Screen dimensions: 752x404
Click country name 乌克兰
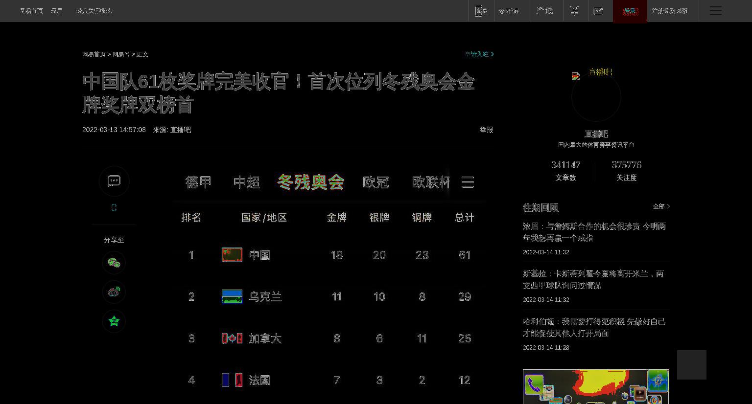point(265,296)
